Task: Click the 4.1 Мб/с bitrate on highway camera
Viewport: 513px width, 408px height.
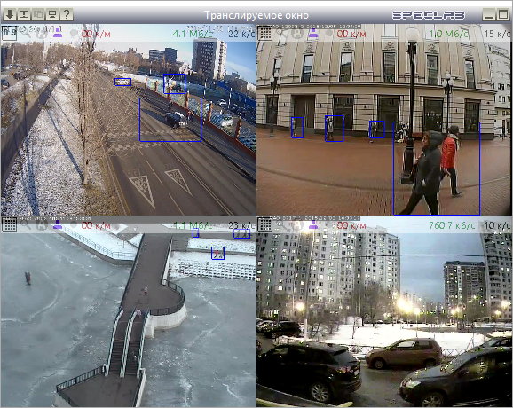Action: 193,34
